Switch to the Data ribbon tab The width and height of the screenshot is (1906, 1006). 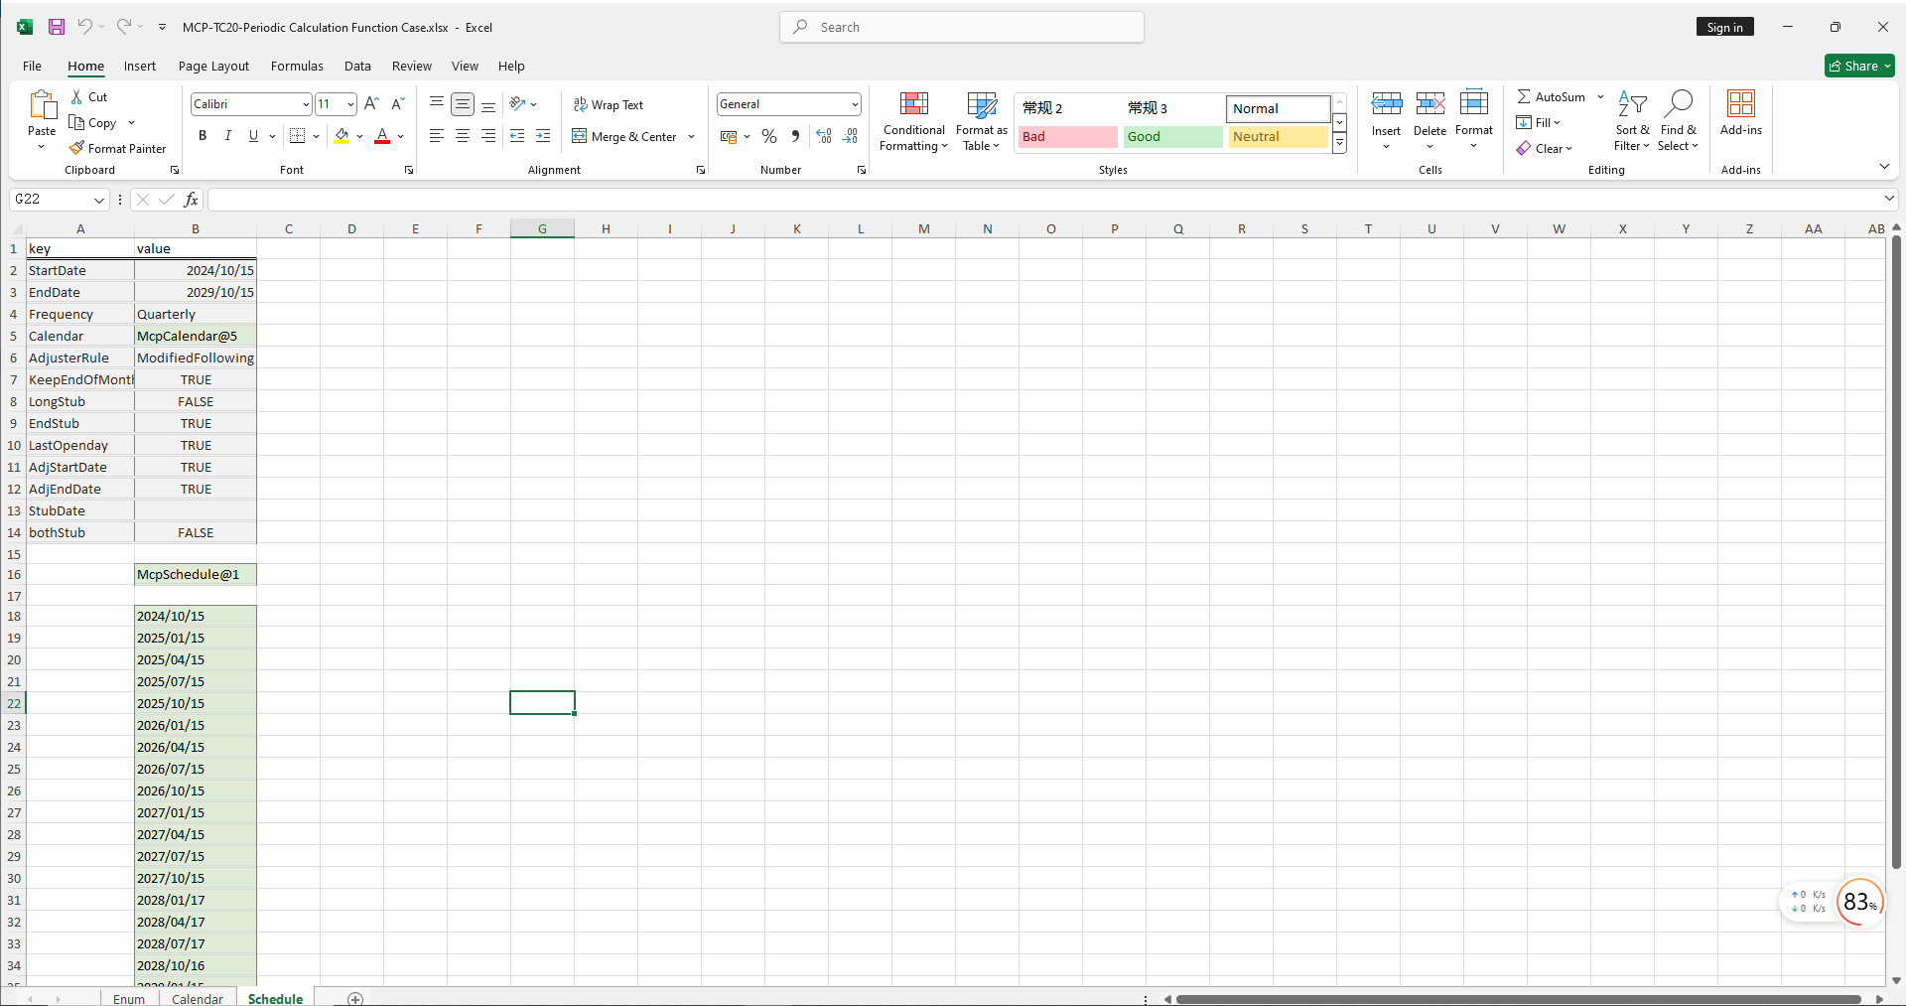click(357, 66)
